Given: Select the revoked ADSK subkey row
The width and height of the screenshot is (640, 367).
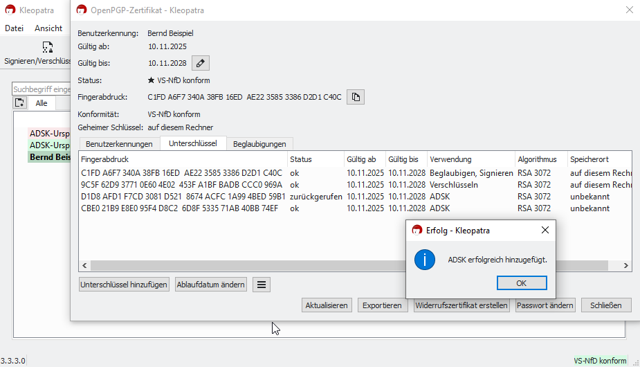Looking at the screenshot, I should coord(182,197).
